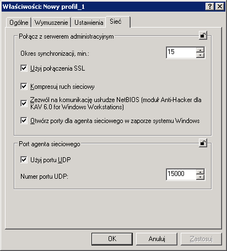Focus the Numer portu UDP field
The height and width of the screenshot is (251, 227).
[x=181, y=174]
